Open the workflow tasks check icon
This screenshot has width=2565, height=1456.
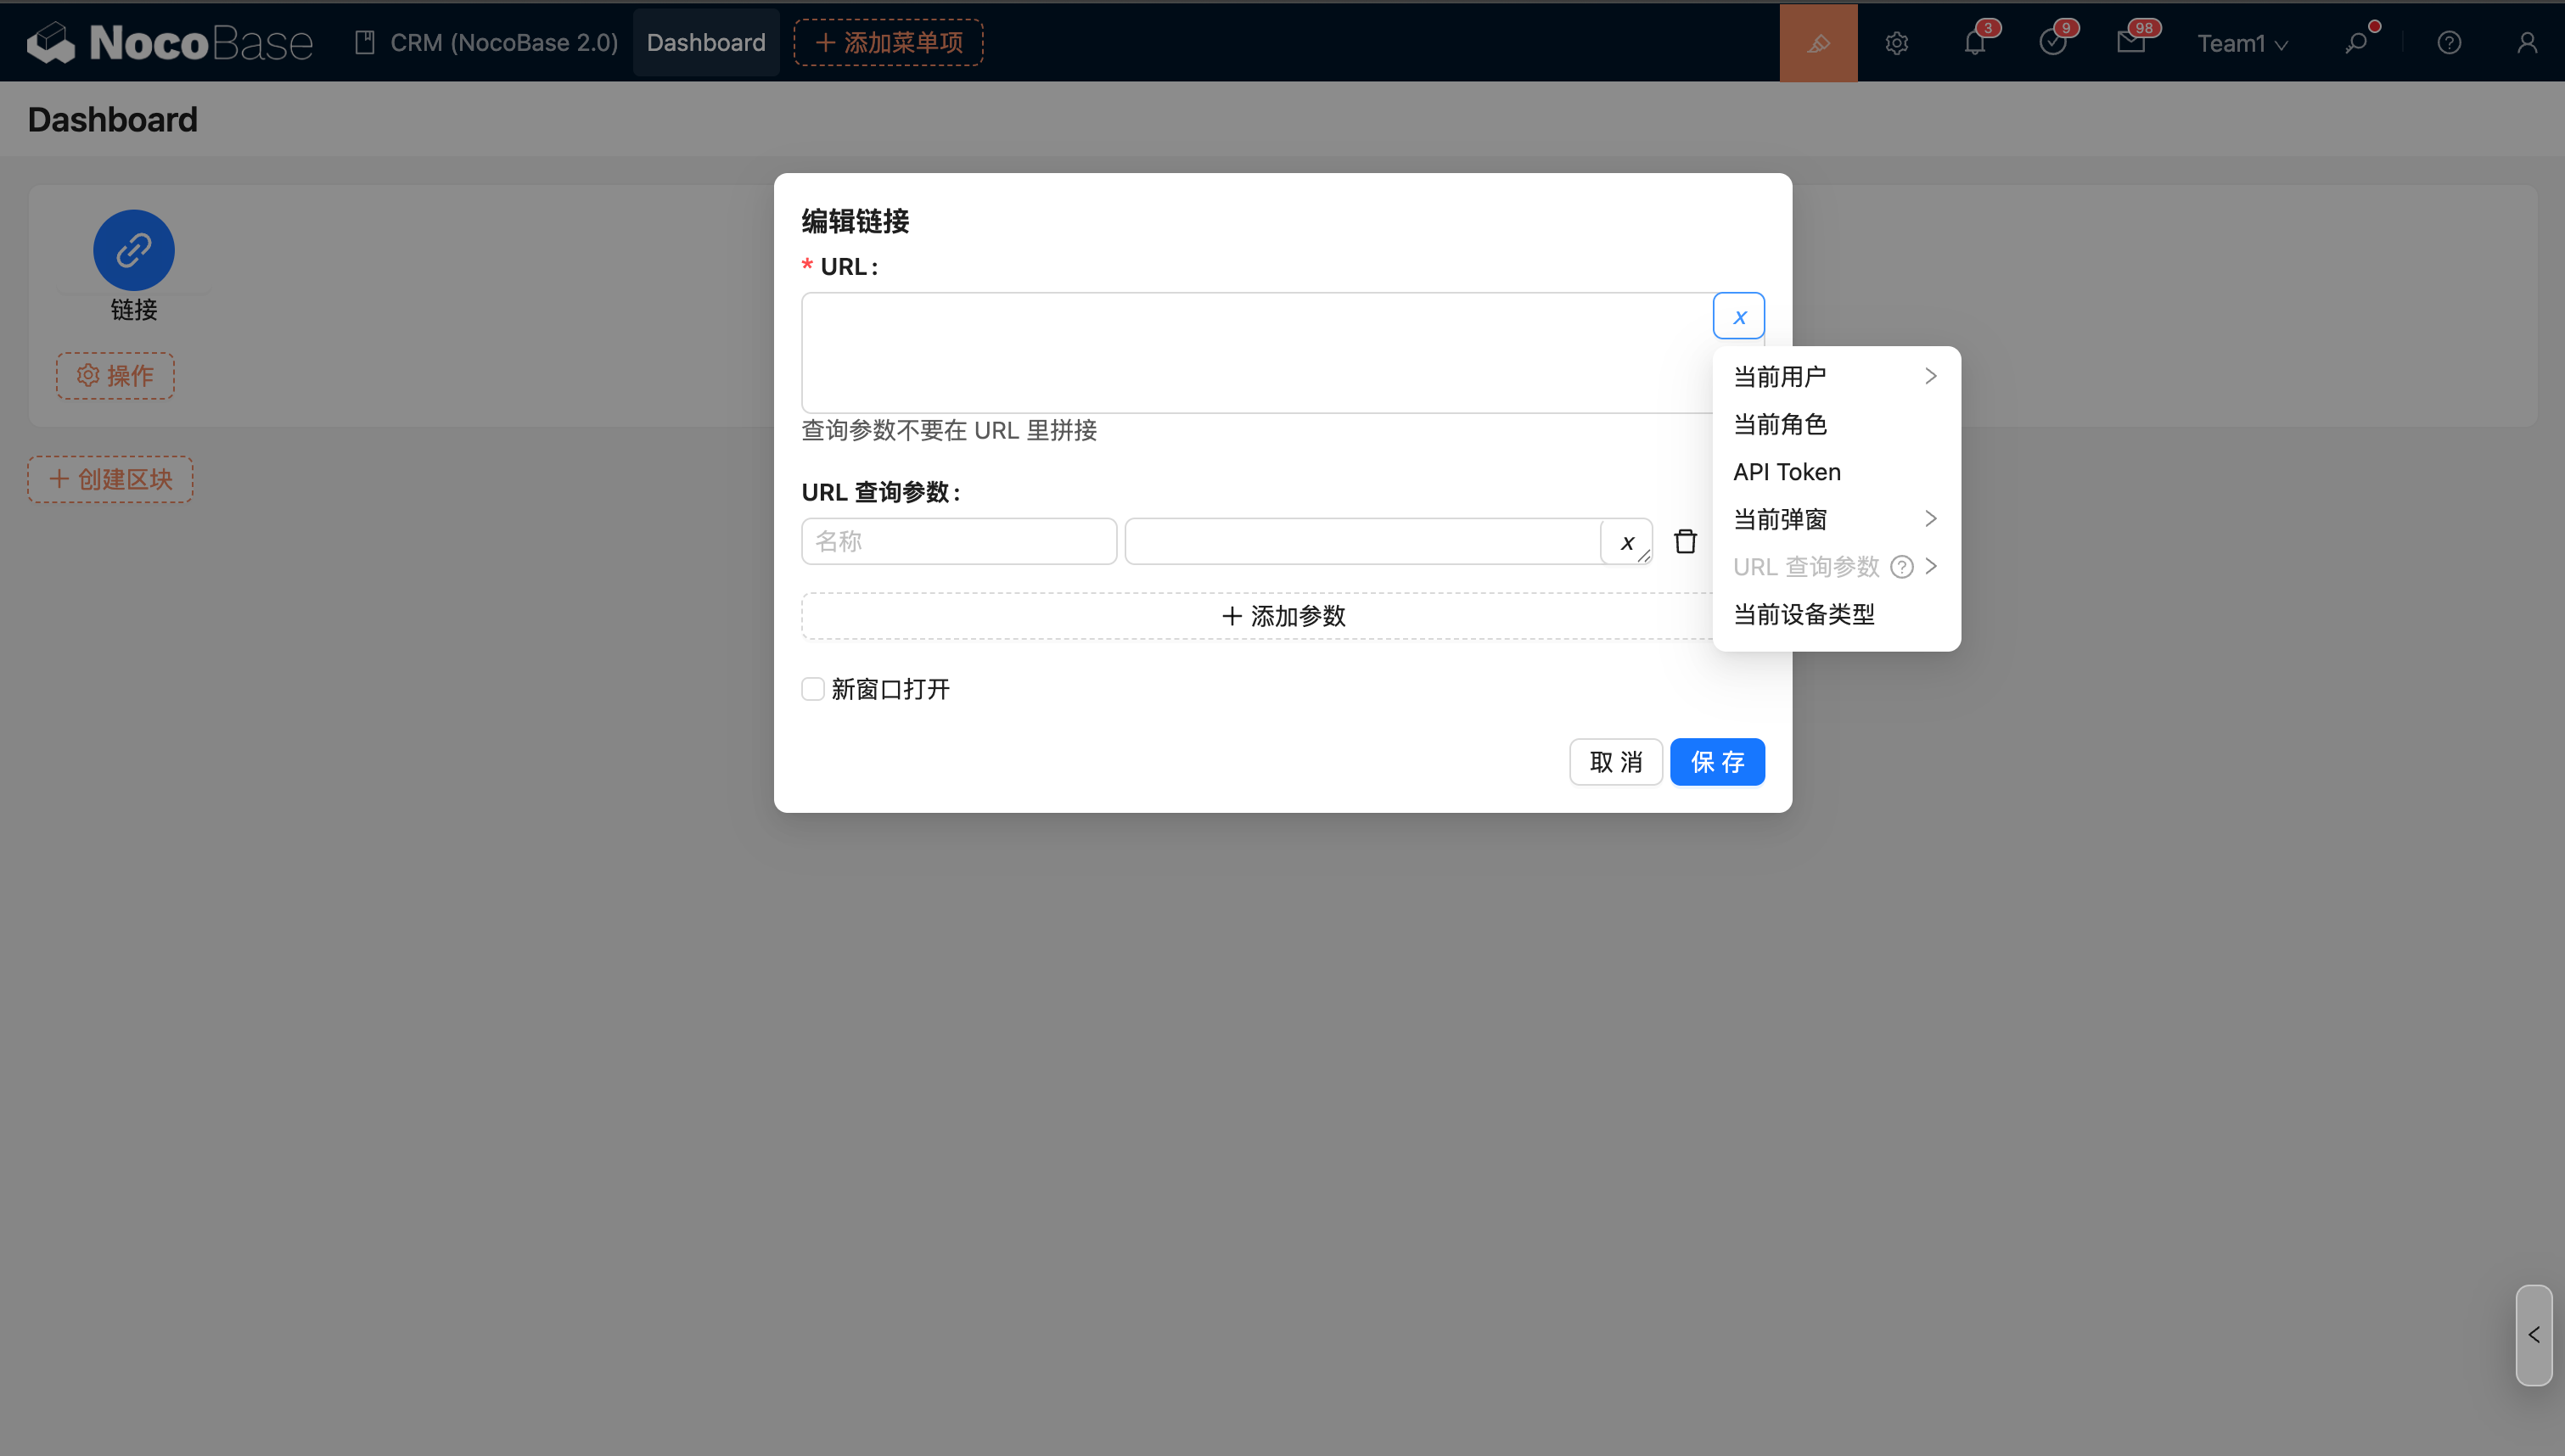(2052, 43)
